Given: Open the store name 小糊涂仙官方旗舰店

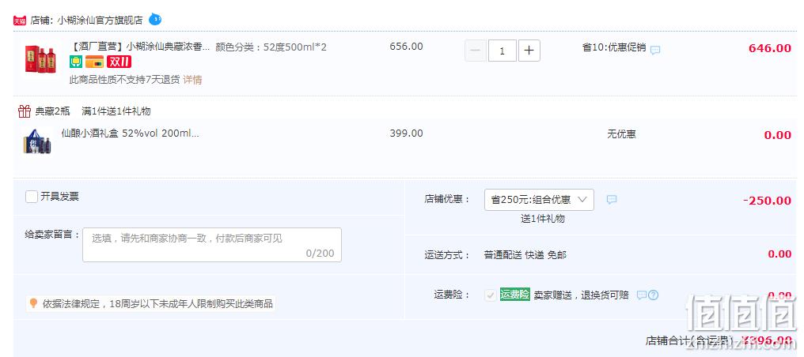Looking at the screenshot, I should 100,21.
